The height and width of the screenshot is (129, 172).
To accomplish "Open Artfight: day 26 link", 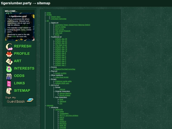I will pos(61,39).
